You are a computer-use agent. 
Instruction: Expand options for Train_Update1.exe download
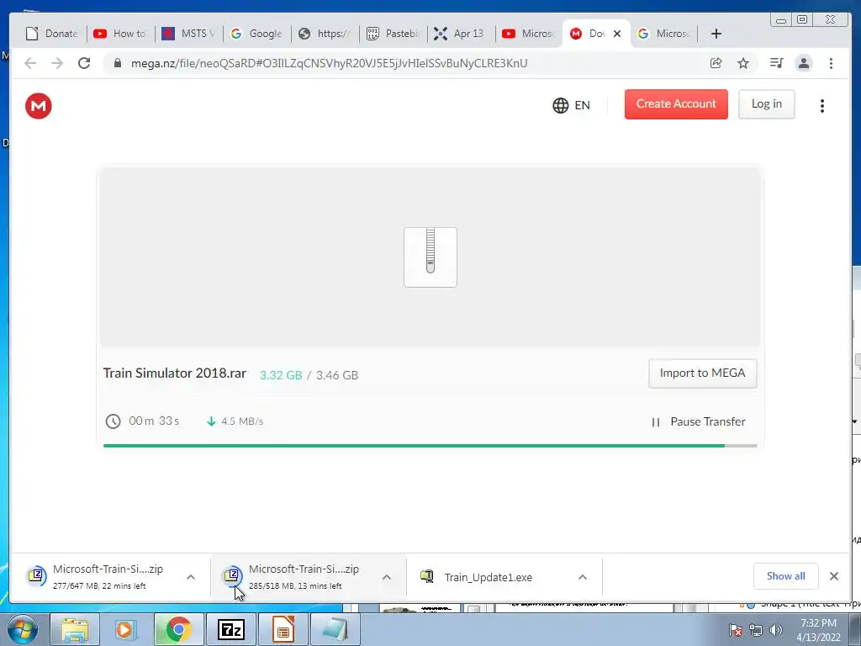click(x=583, y=577)
